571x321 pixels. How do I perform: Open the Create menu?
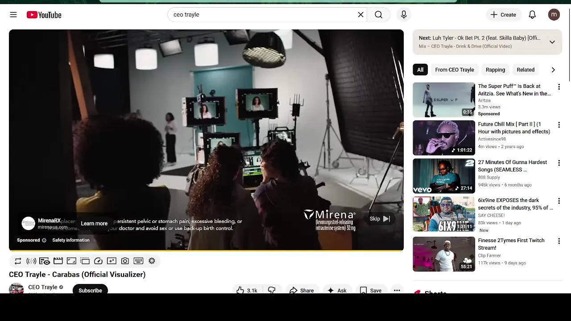503,15
